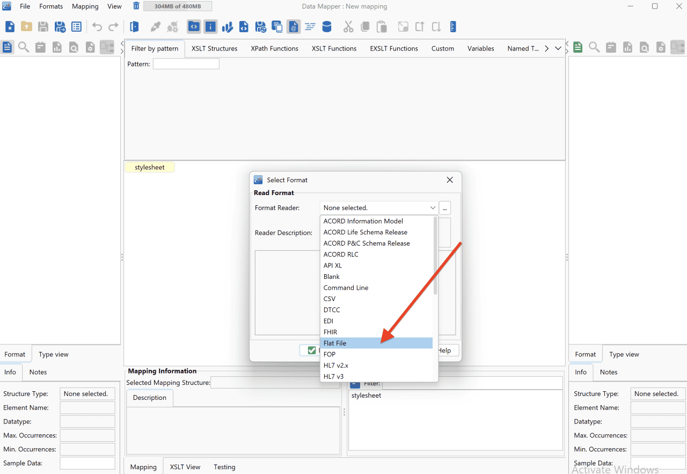Screen dimensions: 687x474
Task: Click the list-form properties icon next to Save As
Action: tap(77, 27)
